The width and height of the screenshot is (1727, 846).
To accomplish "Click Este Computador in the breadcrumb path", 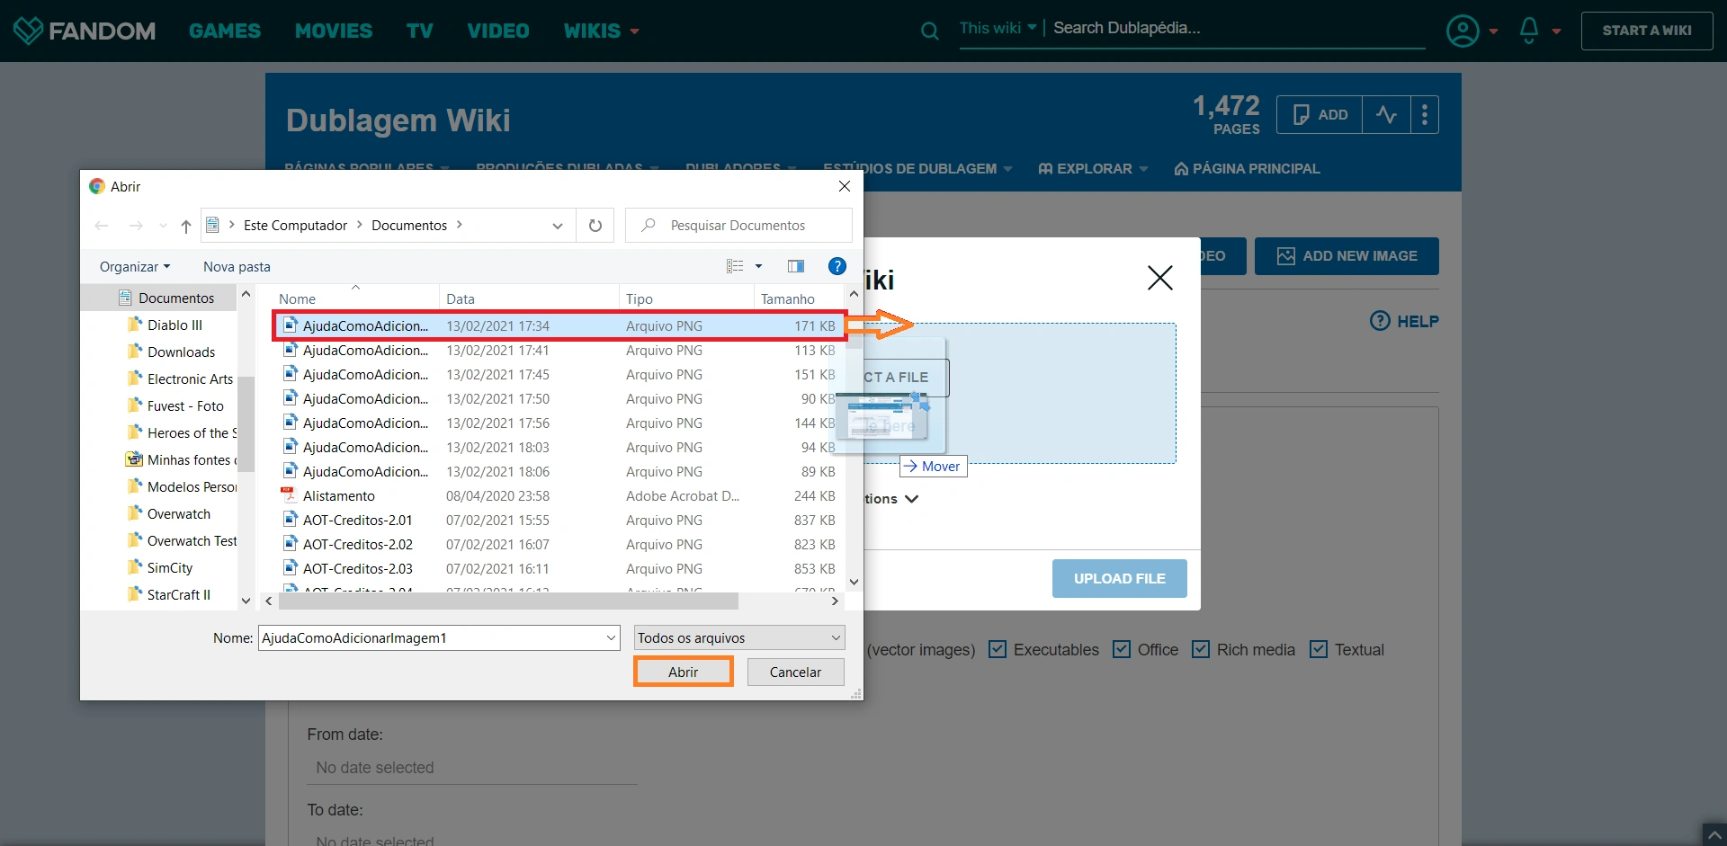I will [x=295, y=226].
